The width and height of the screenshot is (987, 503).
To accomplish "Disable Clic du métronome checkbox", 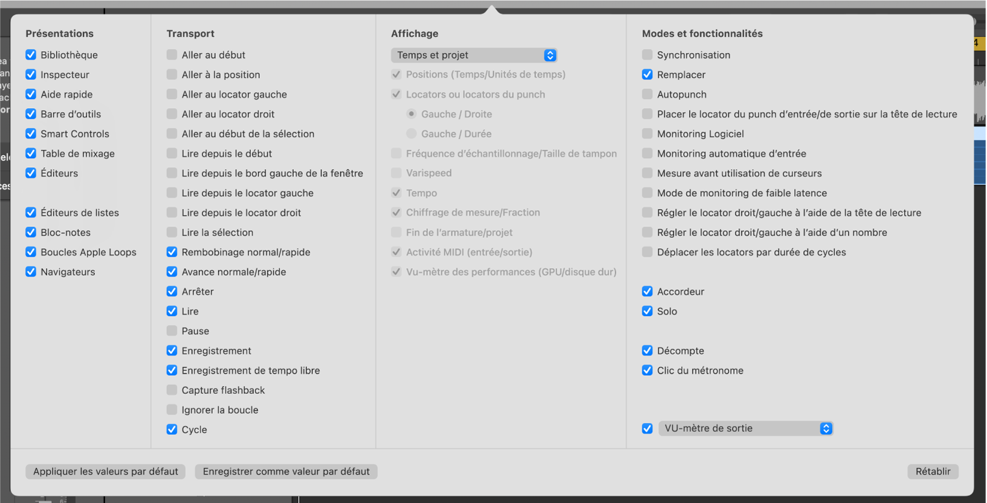I will pos(647,370).
